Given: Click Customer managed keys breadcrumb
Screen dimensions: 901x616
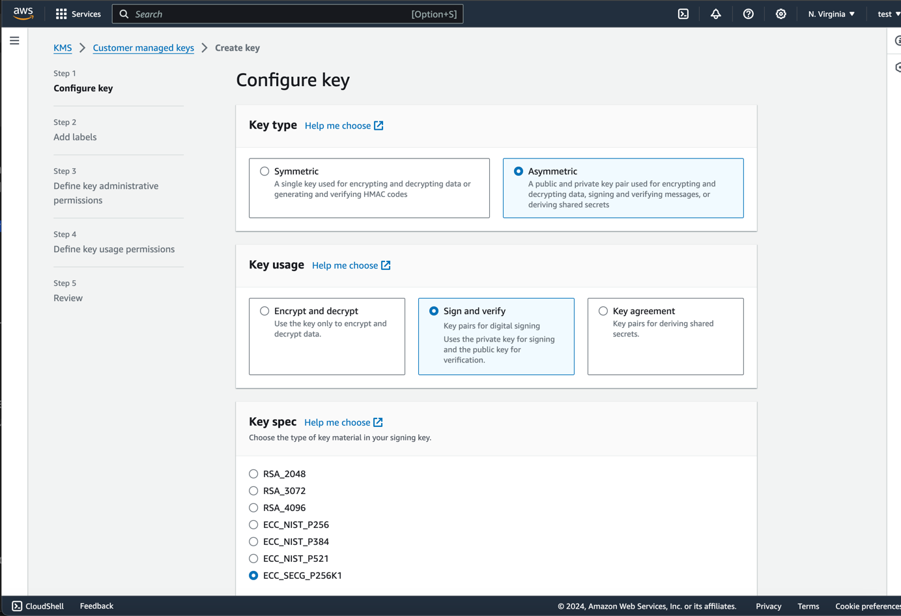Looking at the screenshot, I should click(143, 48).
